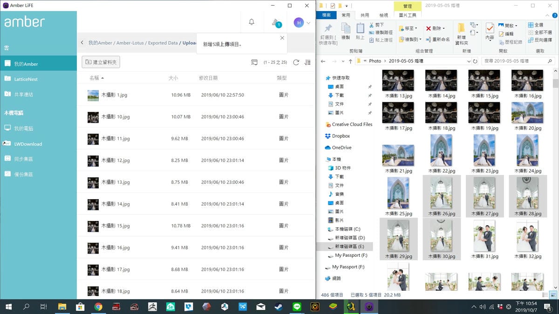The width and height of the screenshot is (559, 314).
Task: Click 重新命名 in ribbon
Action: pos(437,40)
